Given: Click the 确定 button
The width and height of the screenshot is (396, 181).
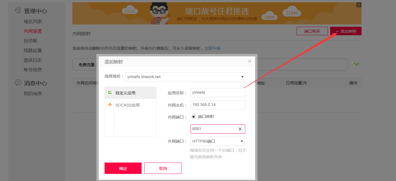Looking at the screenshot, I should (123, 168).
